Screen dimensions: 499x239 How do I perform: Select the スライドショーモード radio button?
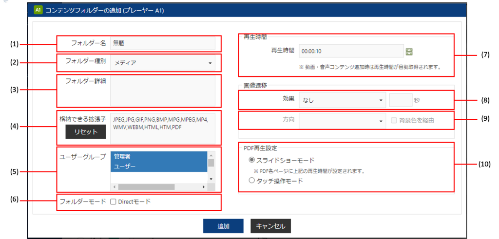252,160
